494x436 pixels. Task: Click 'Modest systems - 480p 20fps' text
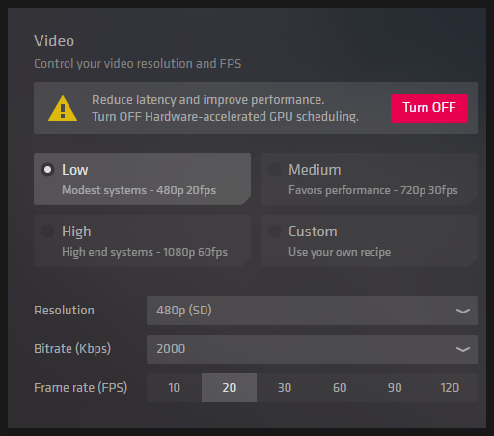(x=139, y=190)
